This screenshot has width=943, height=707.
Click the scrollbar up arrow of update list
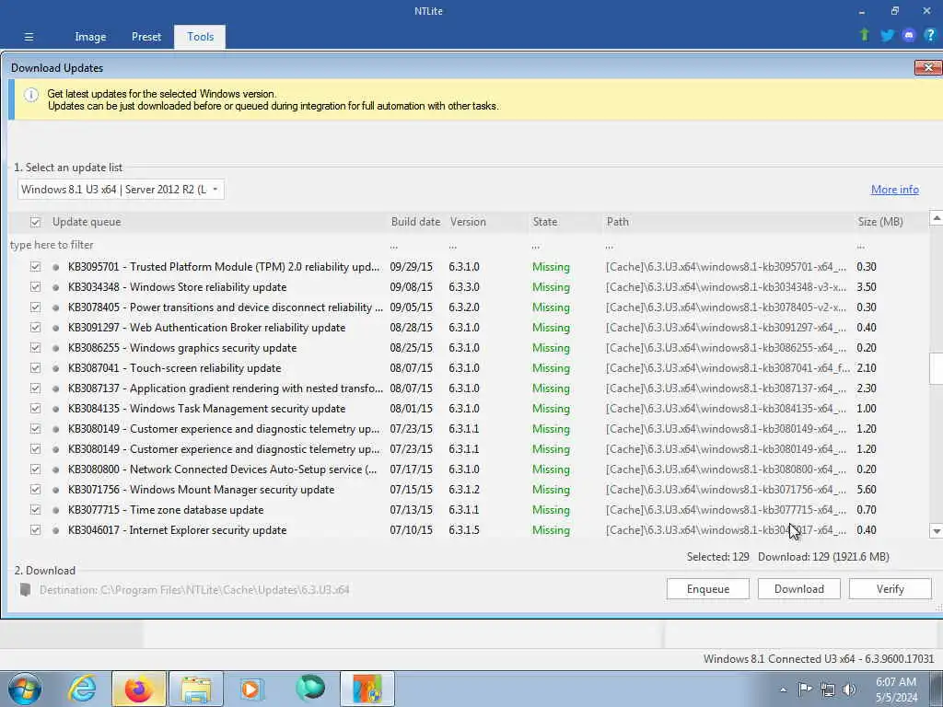tap(936, 218)
